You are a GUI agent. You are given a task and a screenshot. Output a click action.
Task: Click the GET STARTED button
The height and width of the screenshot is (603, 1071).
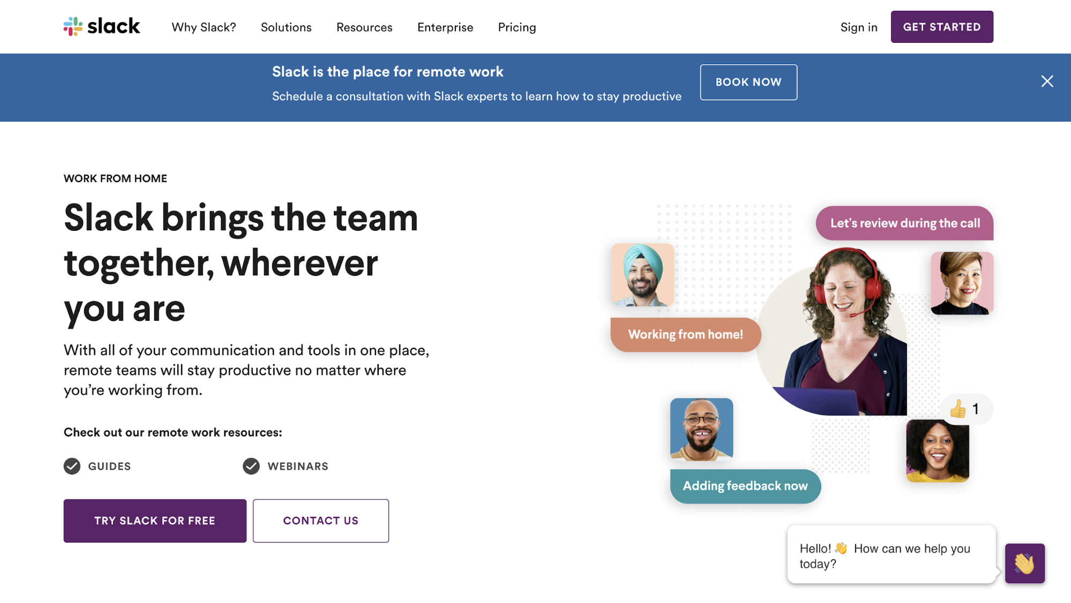click(x=941, y=26)
